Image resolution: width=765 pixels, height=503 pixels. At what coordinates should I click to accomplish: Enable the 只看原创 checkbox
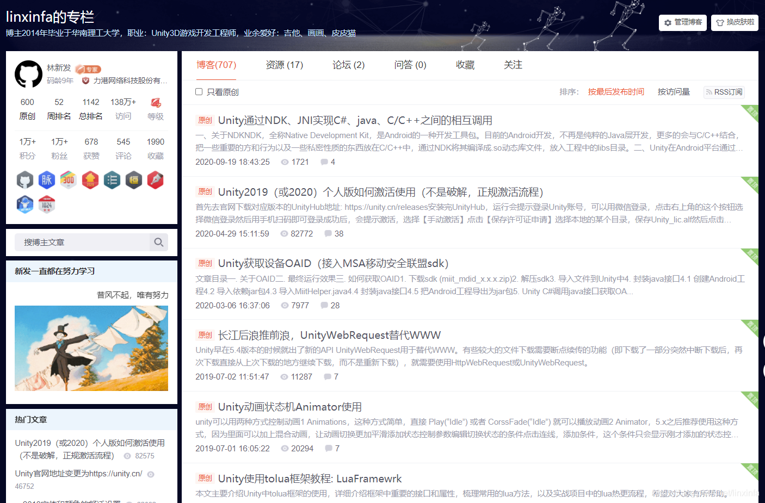[x=199, y=92]
